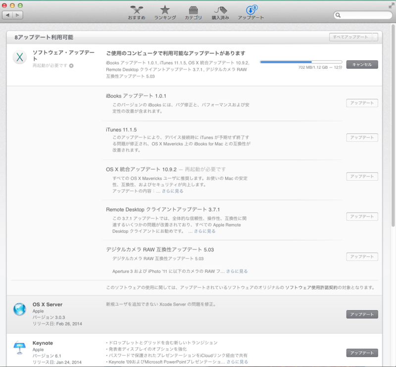The image size is (396, 367).
Task: Collapse the 再起動が必要です disclosure arrow
Action: tap(71, 66)
